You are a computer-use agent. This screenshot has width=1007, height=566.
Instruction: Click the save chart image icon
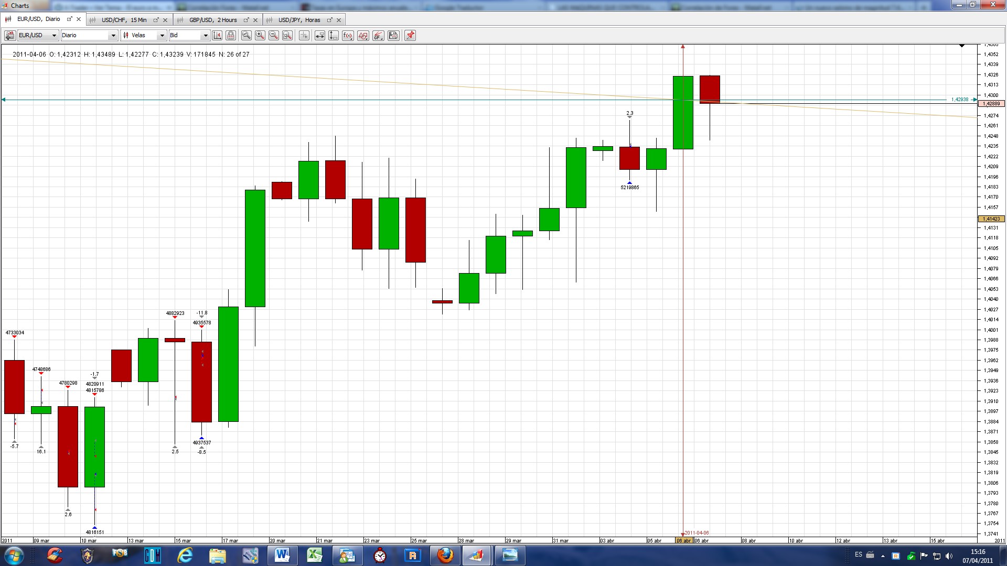(394, 35)
